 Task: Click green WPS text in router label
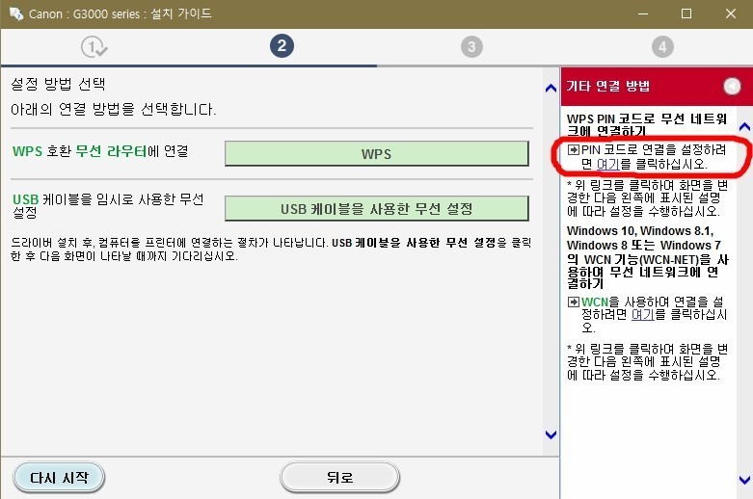[27, 151]
